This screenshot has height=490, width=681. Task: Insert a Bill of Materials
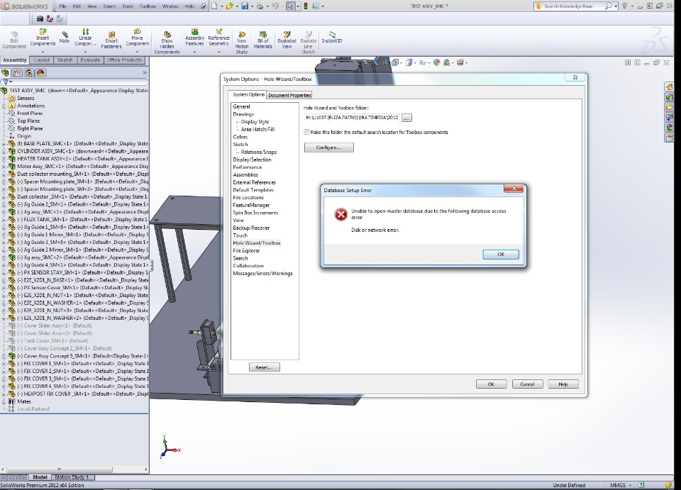[262, 40]
